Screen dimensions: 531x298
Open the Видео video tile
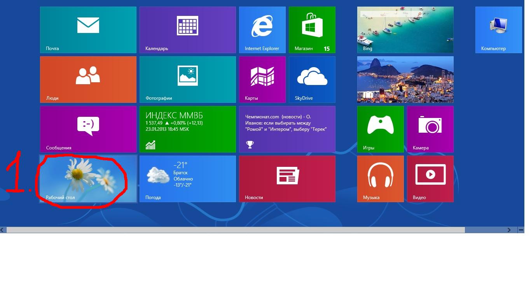click(430, 179)
